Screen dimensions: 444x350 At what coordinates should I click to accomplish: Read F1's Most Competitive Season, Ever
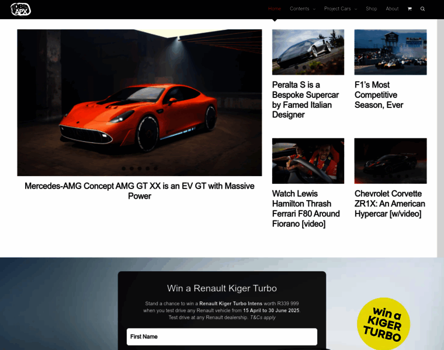tap(379, 94)
